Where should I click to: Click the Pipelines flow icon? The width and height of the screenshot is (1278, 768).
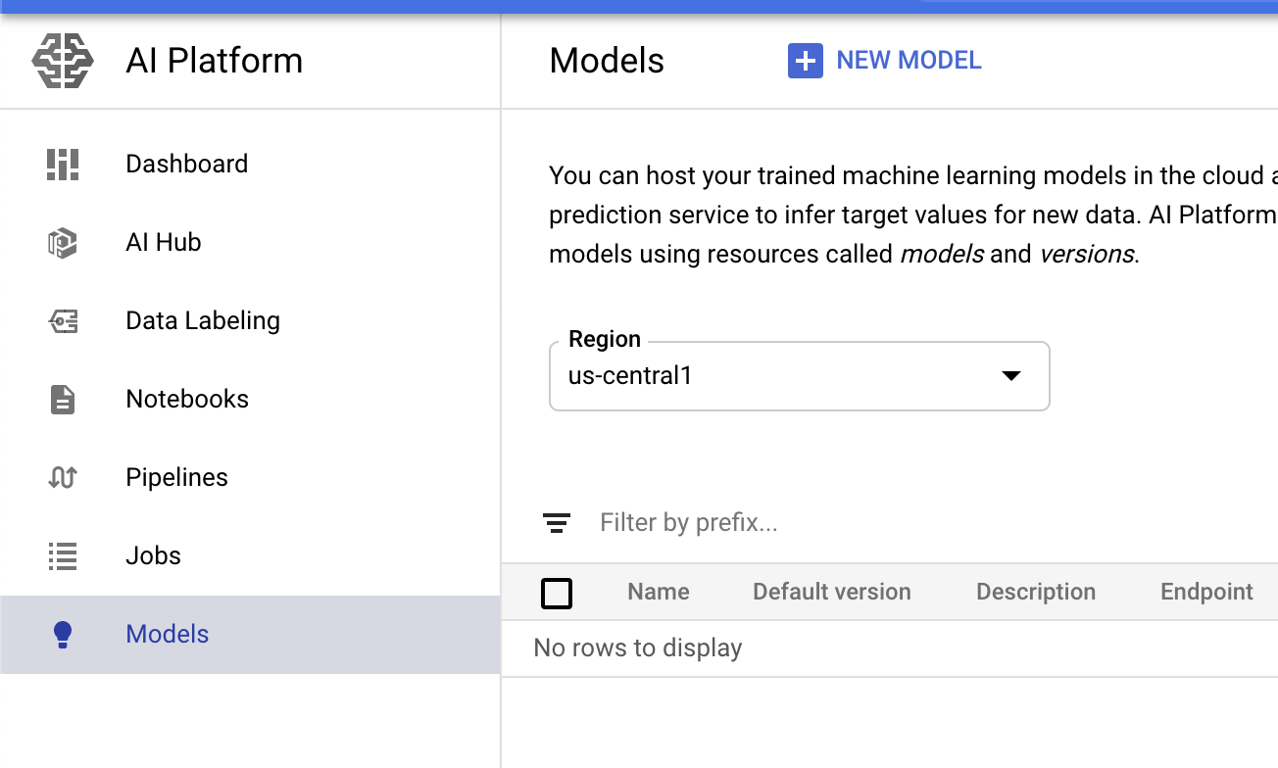(63, 477)
